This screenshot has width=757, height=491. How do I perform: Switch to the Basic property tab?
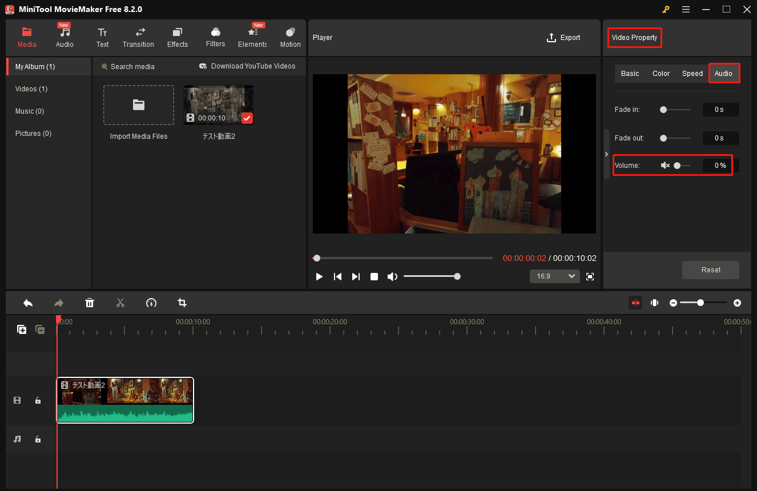pyautogui.click(x=630, y=74)
